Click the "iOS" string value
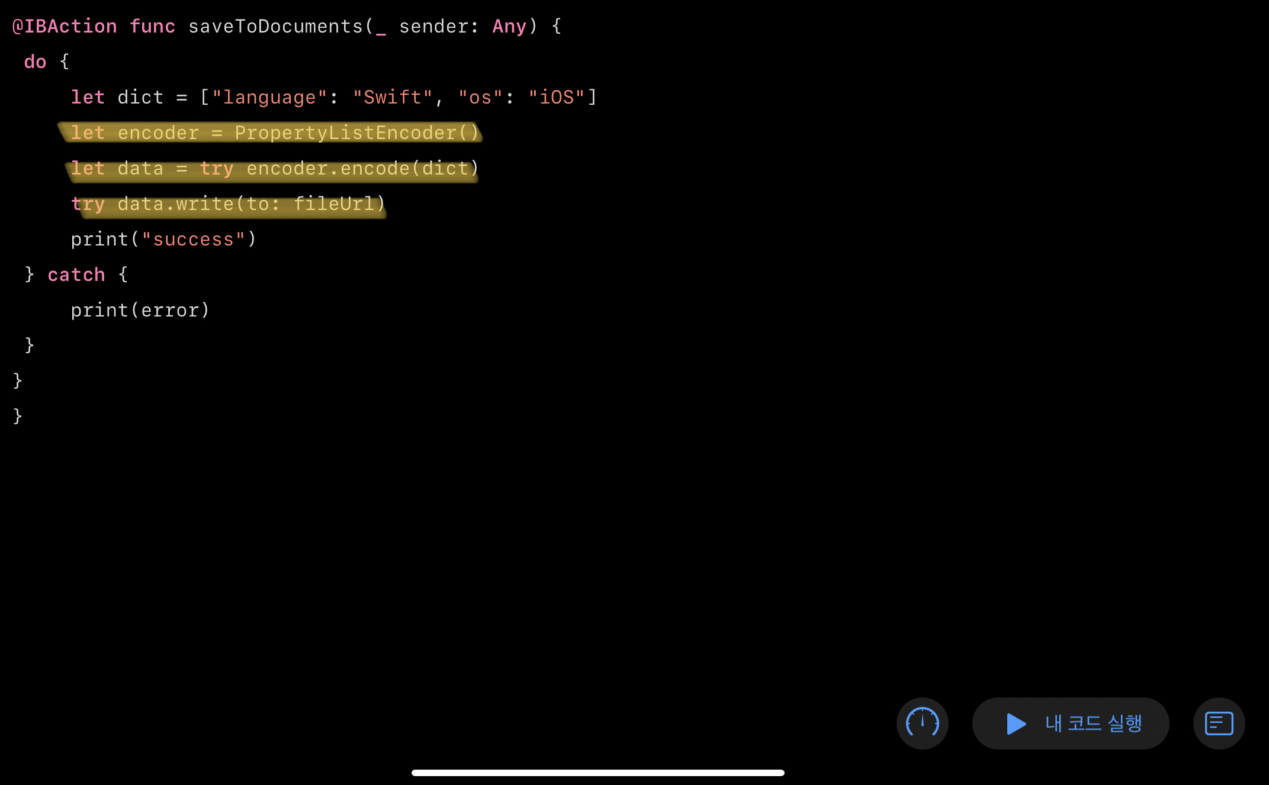This screenshot has height=785, width=1269. pos(557,98)
